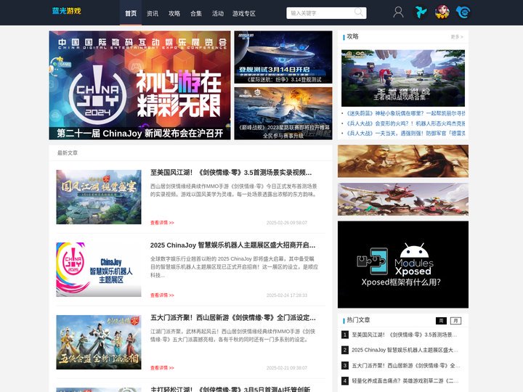Open the 合集 navigation tab
523x392 pixels.
point(196,13)
